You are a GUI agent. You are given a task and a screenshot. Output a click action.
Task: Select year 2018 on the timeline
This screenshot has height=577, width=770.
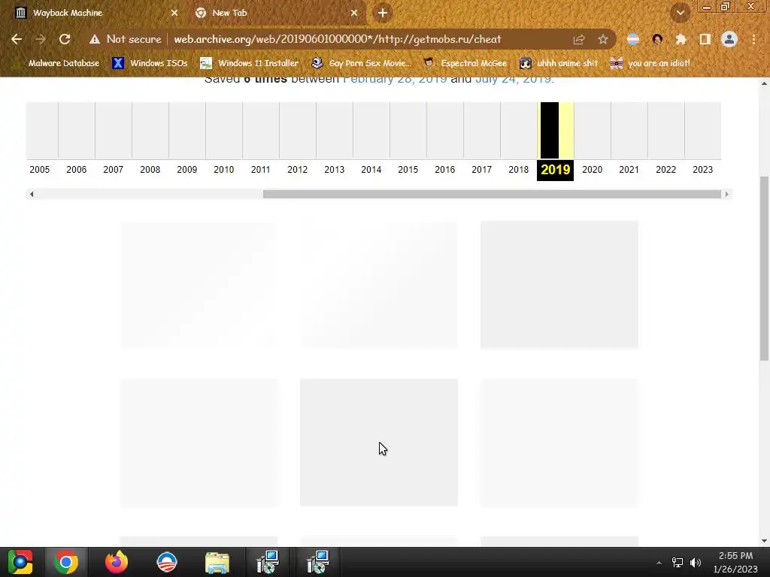pos(518,170)
